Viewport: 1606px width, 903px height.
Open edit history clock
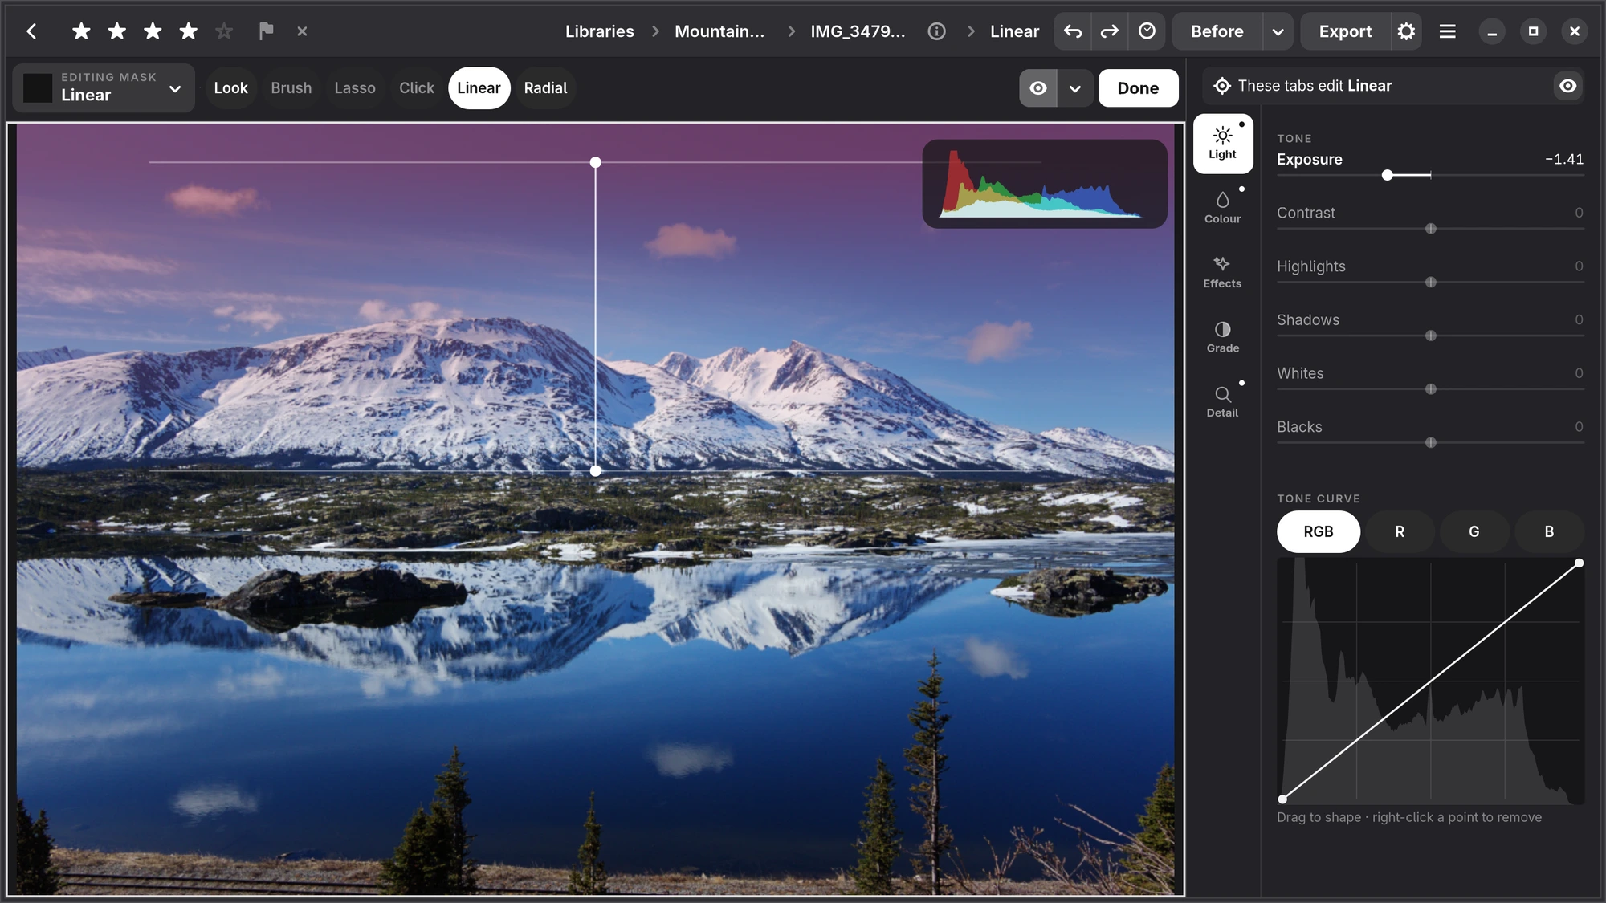pyautogui.click(x=1147, y=31)
